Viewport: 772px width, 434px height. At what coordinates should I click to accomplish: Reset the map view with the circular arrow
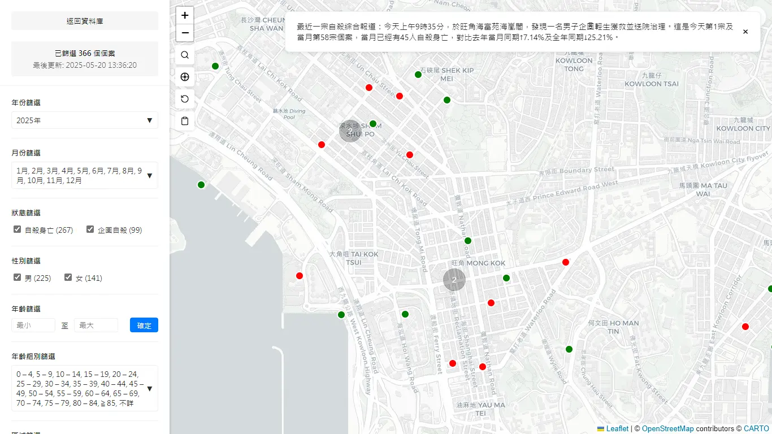point(185,99)
